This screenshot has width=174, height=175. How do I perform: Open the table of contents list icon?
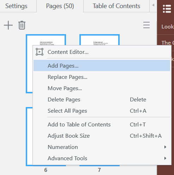coord(167,9)
